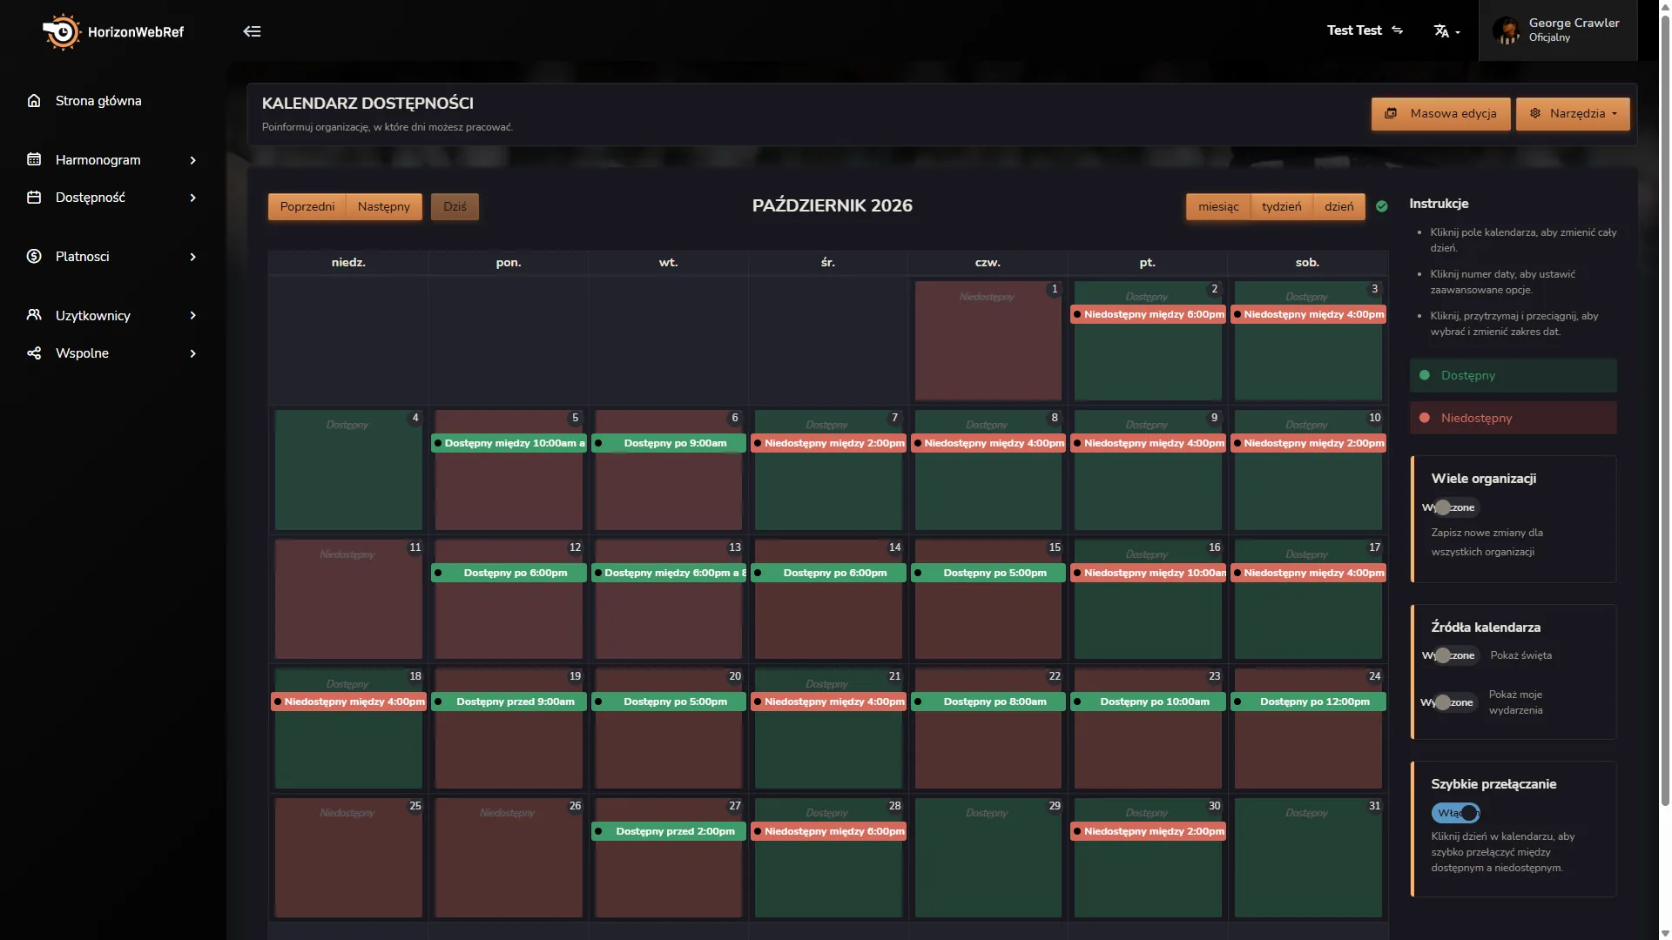This screenshot has height=940, width=1672.
Task: Click the Dziś button
Action: click(x=455, y=207)
